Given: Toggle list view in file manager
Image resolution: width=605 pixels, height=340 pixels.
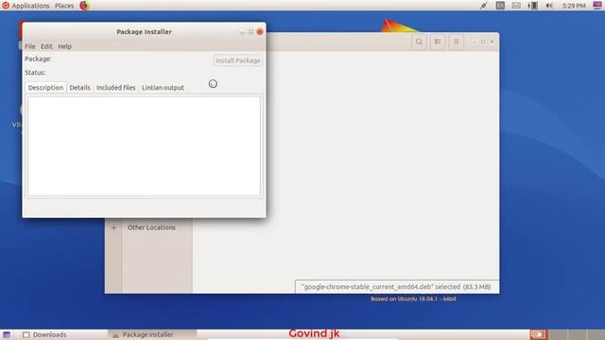Looking at the screenshot, I should (438, 42).
